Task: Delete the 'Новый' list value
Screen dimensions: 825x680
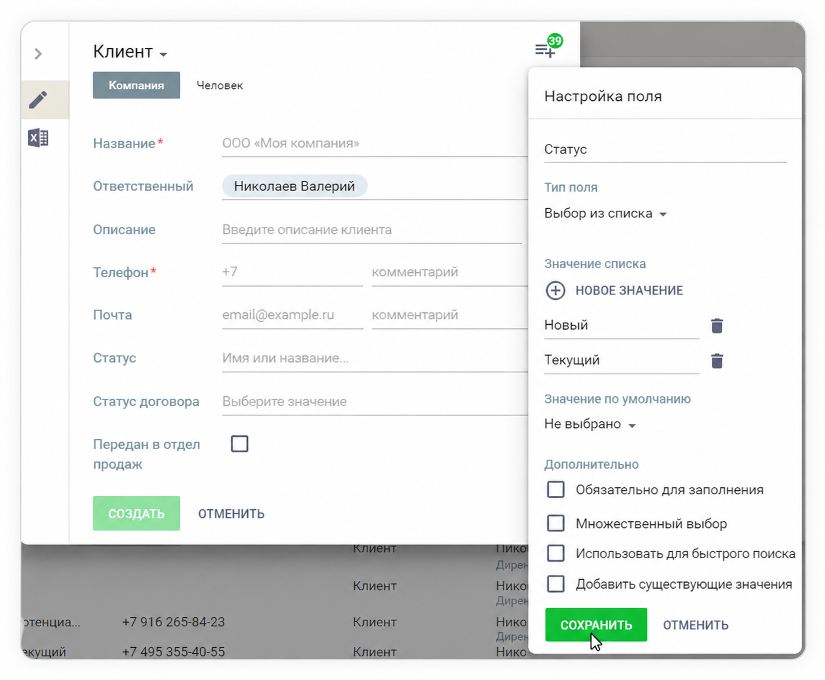Action: 717,325
